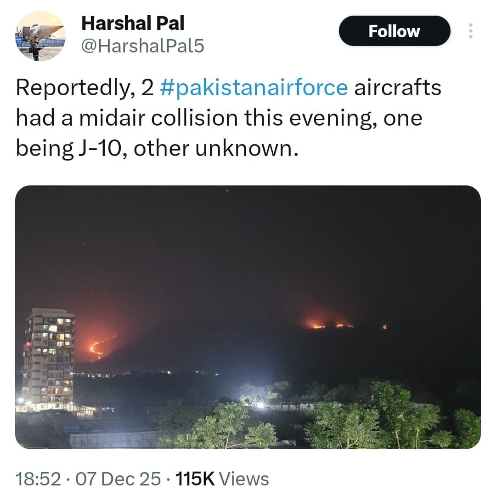View the 115K view count
496x502 pixels.
pos(196,479)
